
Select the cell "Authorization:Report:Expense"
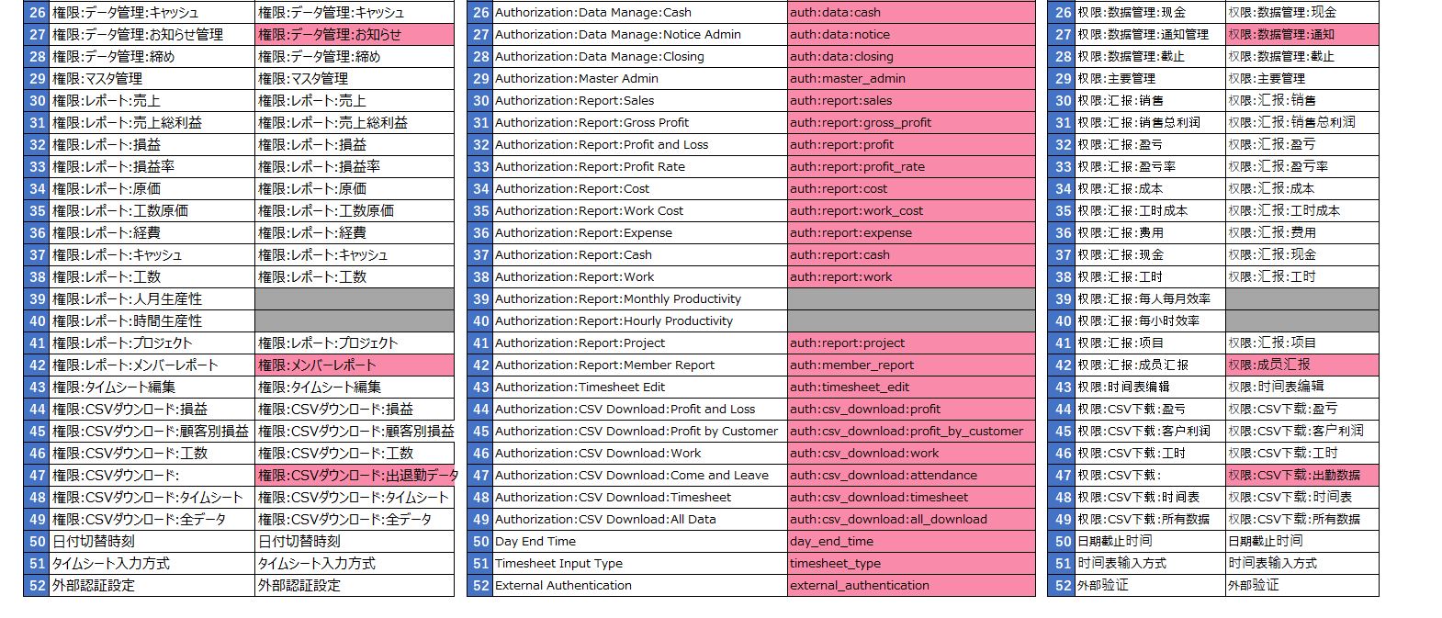click(639, 233)
